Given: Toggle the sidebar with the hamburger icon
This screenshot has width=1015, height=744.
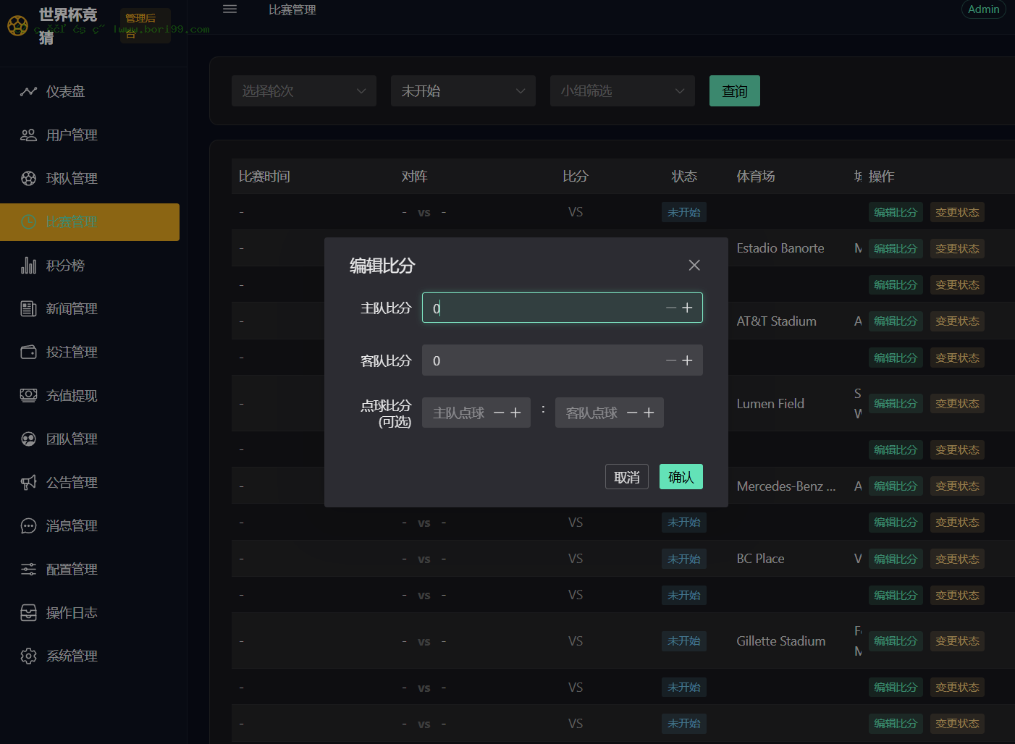Looking at the screenshot, I should (229, 9).
